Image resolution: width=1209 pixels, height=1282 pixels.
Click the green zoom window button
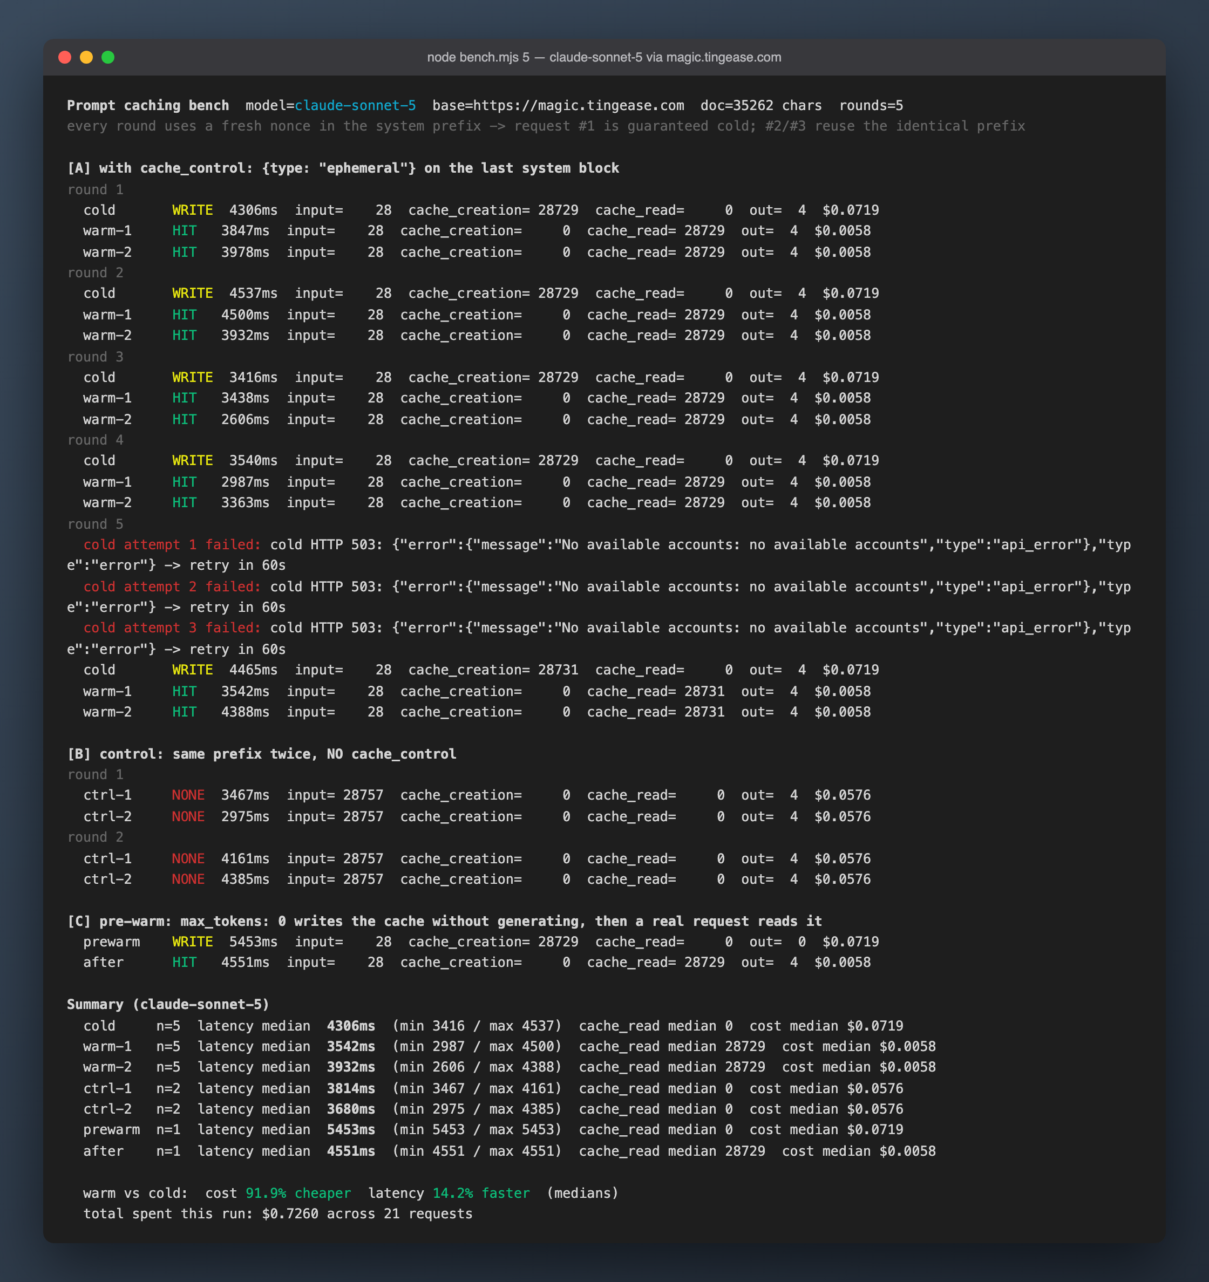pos(108,57)
